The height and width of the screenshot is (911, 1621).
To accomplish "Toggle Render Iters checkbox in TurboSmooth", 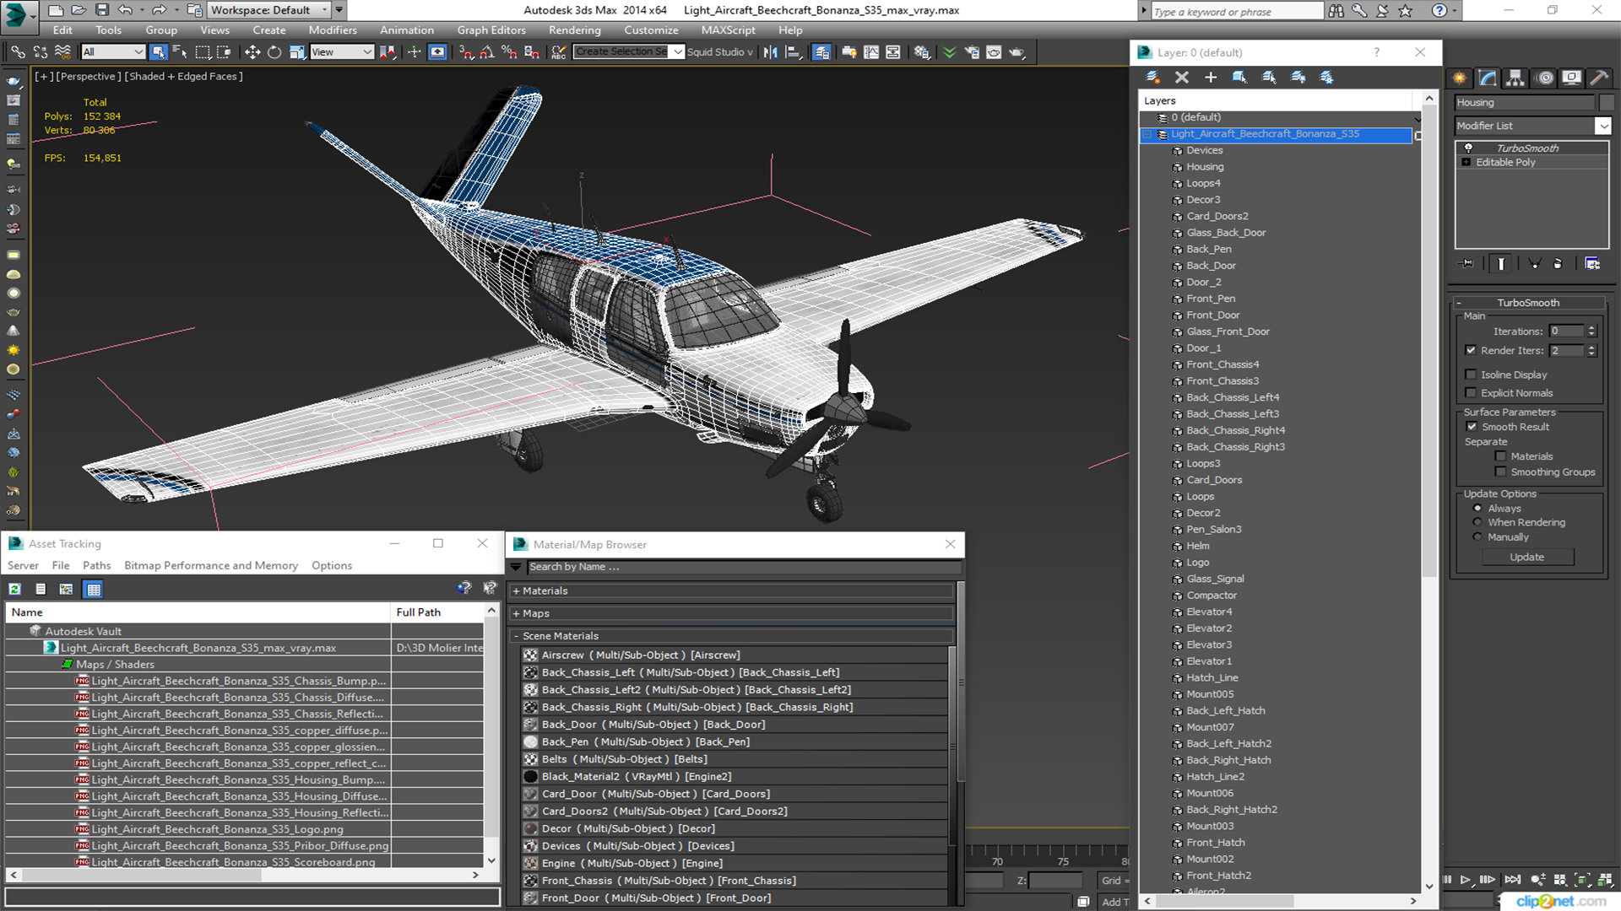I will pyautogui.click(x=1471, y=350).
